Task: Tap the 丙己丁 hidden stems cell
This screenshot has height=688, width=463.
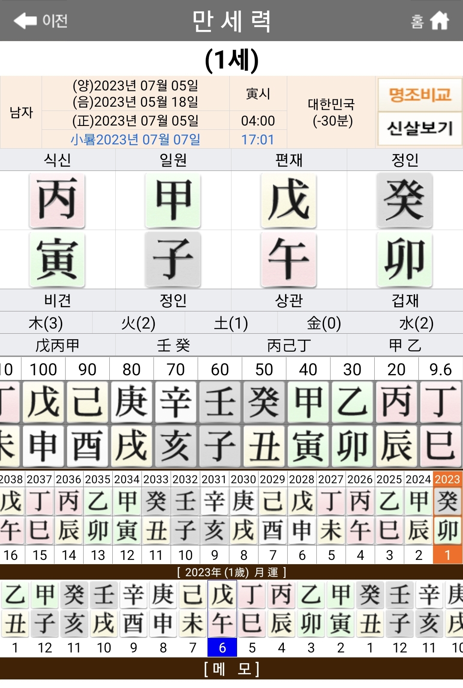Action: pyautogui.click(x=289, y=345)
